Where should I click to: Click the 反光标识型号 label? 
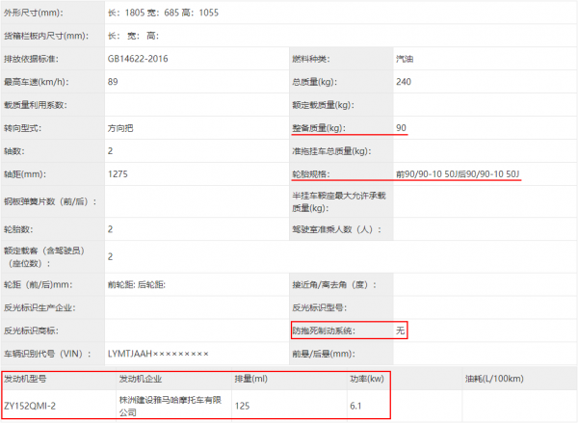(319, 308)
